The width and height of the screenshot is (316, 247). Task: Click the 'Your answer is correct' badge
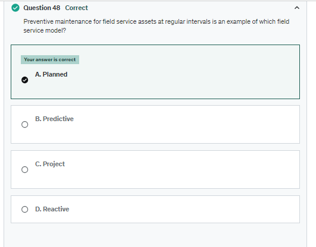[x=50, y=59]
